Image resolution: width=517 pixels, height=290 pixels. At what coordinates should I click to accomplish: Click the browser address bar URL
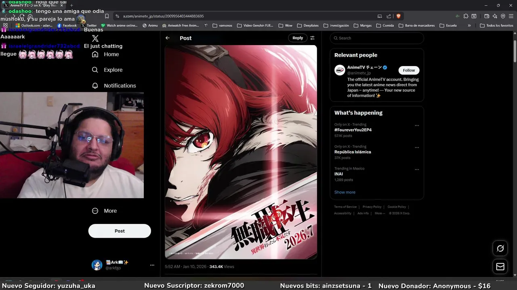click(x=164, y=16)
